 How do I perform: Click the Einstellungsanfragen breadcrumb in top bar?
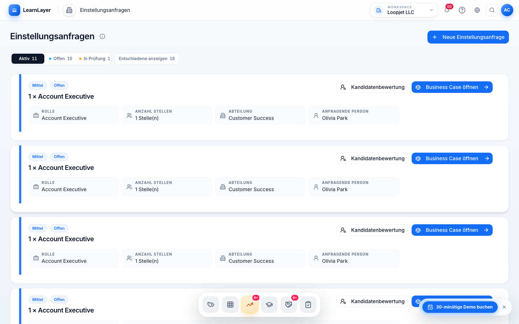(x=105, y=10)
